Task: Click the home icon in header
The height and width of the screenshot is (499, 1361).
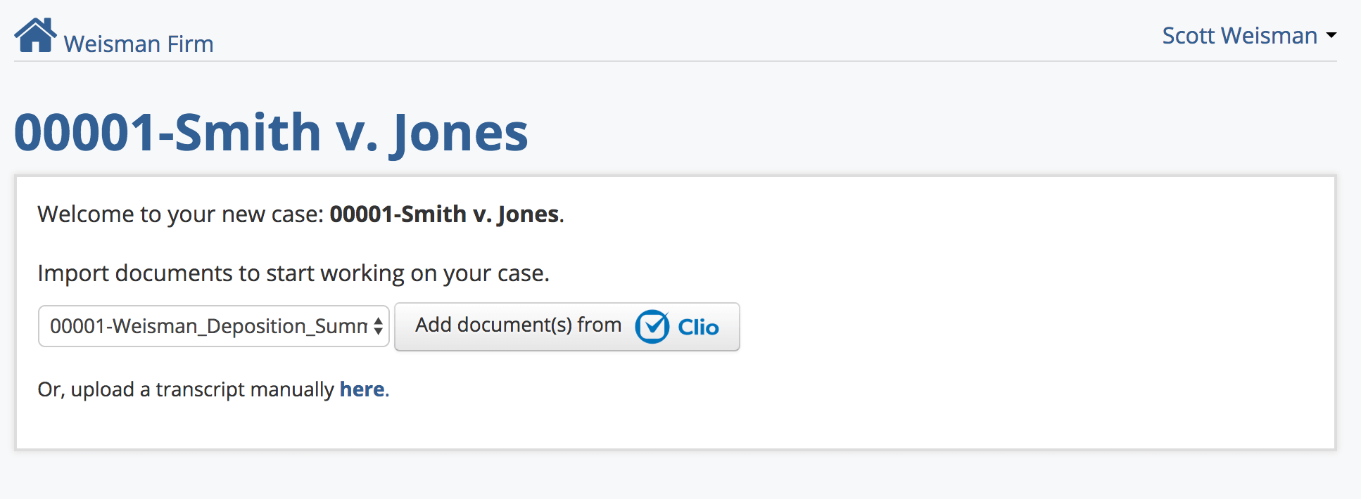Action: coord(35,35)
